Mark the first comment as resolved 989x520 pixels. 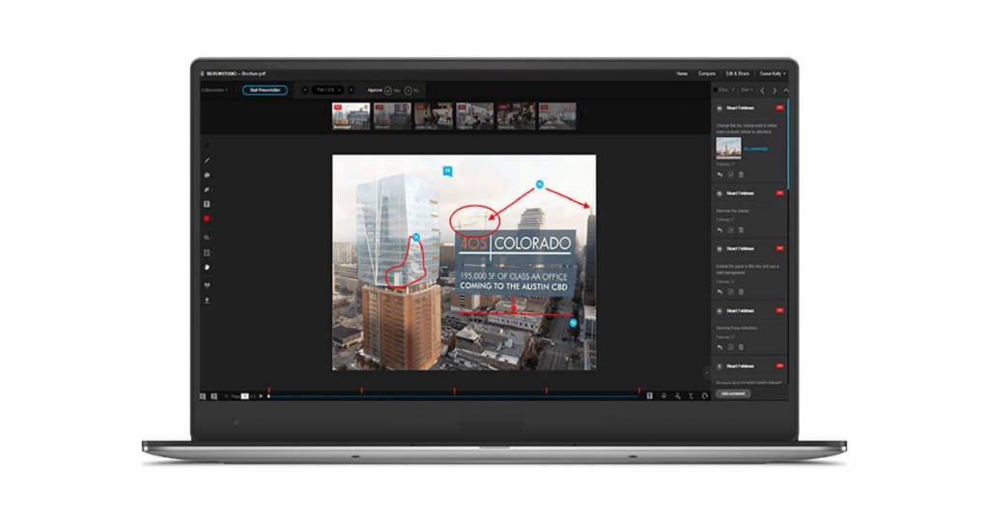[730, 174]
